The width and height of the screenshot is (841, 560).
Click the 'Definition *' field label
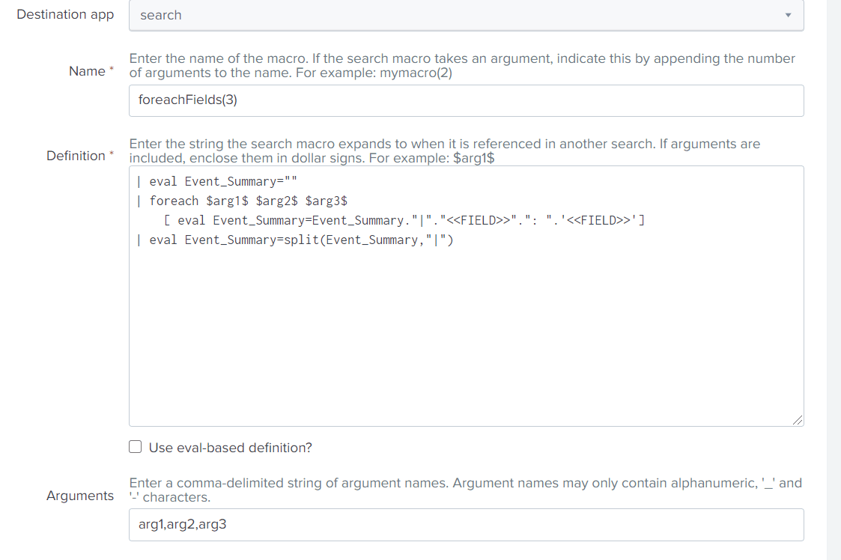coord(79,155)
